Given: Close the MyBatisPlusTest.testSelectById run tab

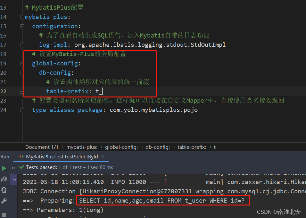Looking at the screenshot, I should coord(103,157).
